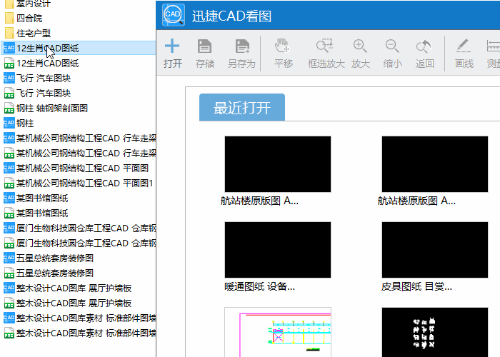Open the 暖通图纸 设备... recent thumbnail
This screenshot has height=357, width=500.
click(x=278, y=250)
